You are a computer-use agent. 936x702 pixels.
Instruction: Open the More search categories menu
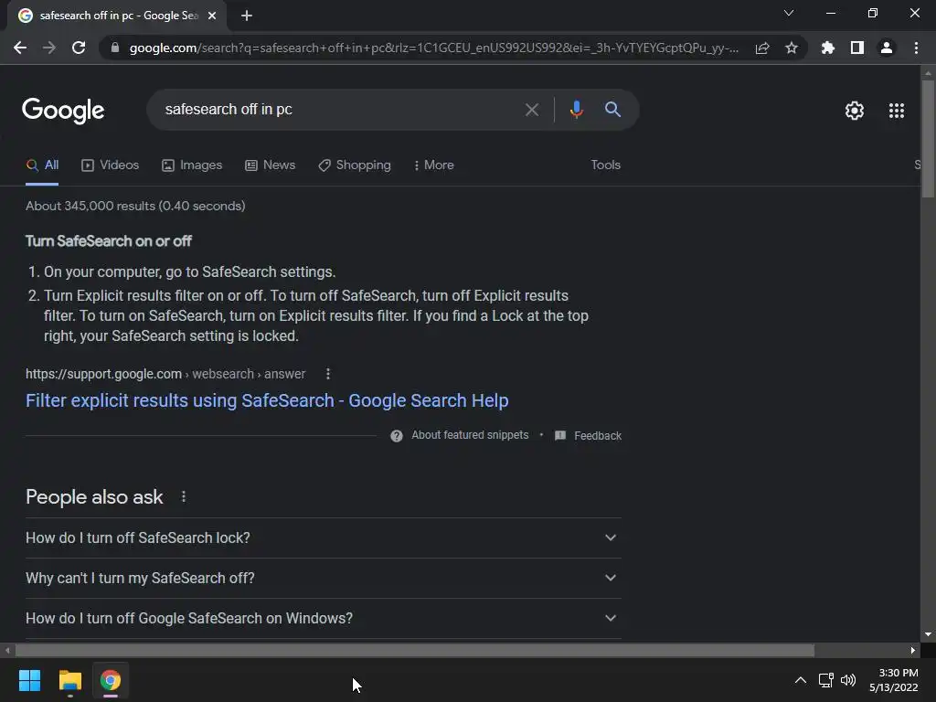[434, 165]
